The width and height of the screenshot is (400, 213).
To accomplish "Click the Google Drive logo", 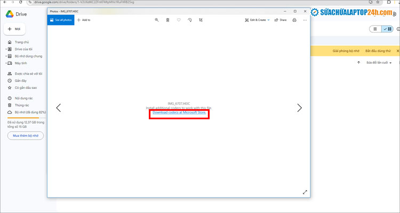I will point(10,14).
